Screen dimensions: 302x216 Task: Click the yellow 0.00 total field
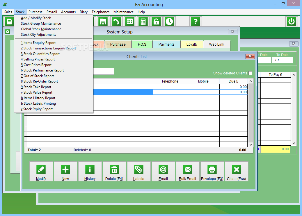pyautogui.click(x=276, y=149)
